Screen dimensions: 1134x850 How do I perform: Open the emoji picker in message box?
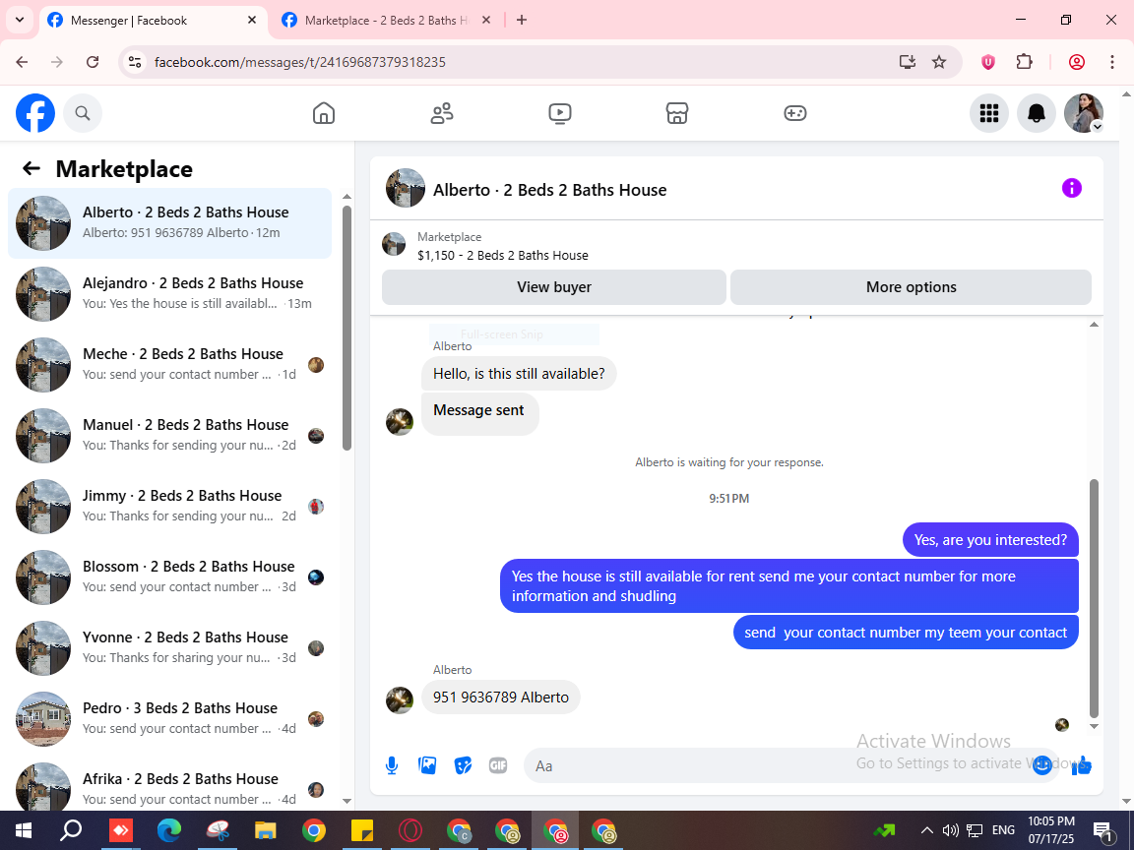[1042, 765]
